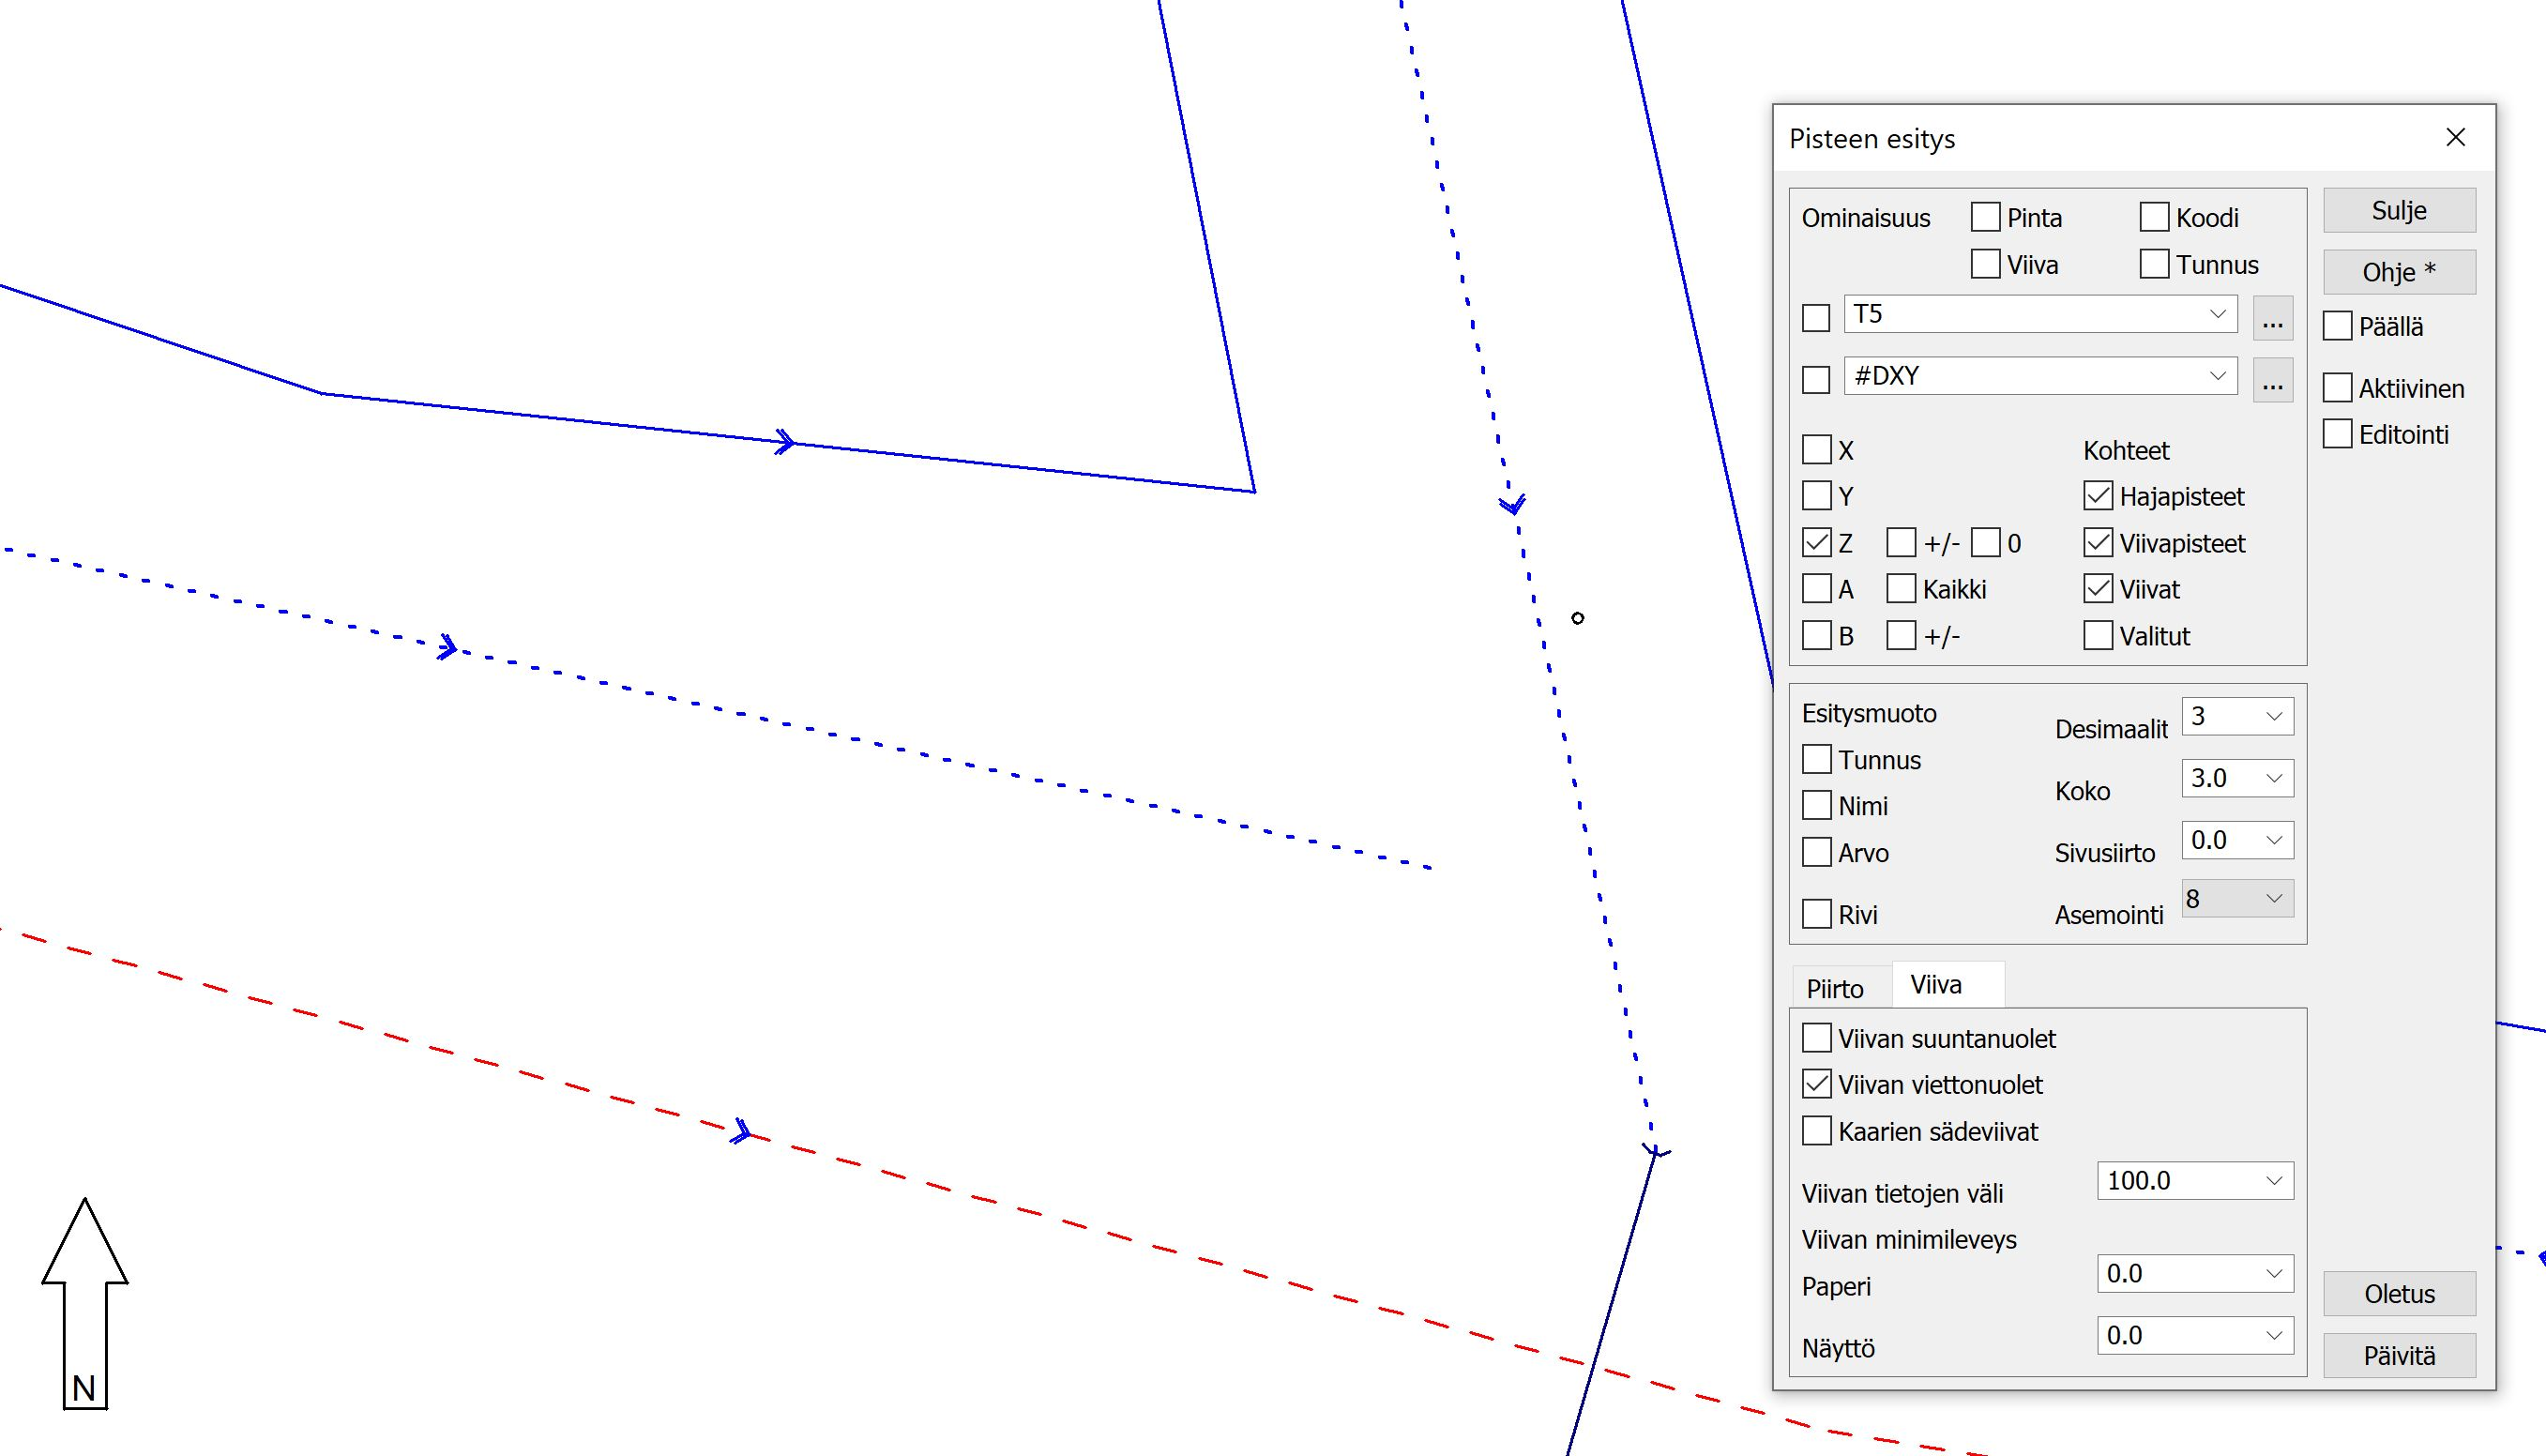
Task: Open the T5 combo box
Action: (2217, 314)
